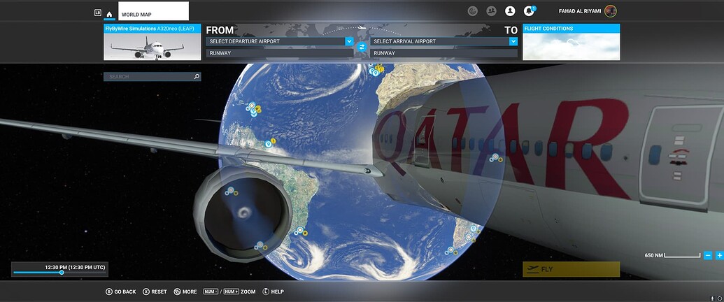
Task: Open the marketplace swirl icon in top bar
Action: pos(472,11)
